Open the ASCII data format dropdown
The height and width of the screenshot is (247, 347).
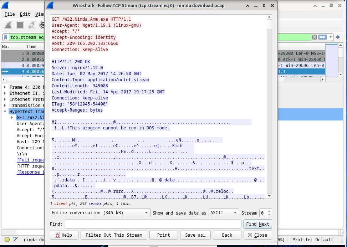point(224,213)
